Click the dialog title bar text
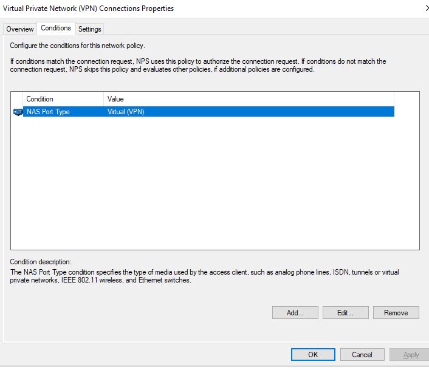Image resolution: width=429 pixels, height=370 pixels. [x=89, y=9]
